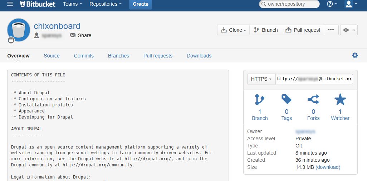Click the private lock badge icon
The height and width of the screenshot is (181, 367).
(11, 40)
